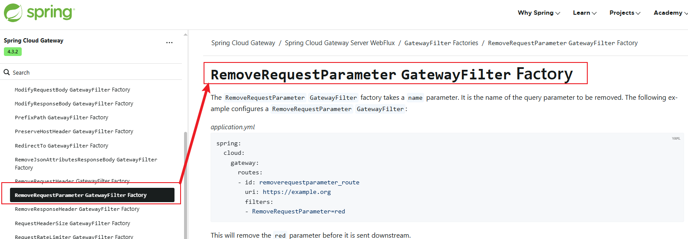Click the RemoveRequestParameter GatewayFilter Factory breadcrumb

click(563, 43)
